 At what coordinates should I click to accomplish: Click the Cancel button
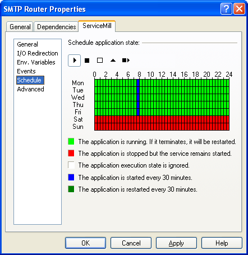(x=131, y=243)
